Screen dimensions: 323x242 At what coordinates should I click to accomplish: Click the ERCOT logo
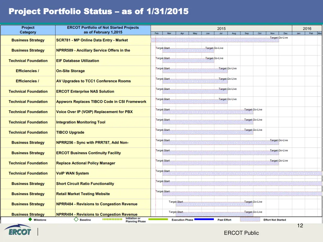pyautogui.click(x=18, y=230)
